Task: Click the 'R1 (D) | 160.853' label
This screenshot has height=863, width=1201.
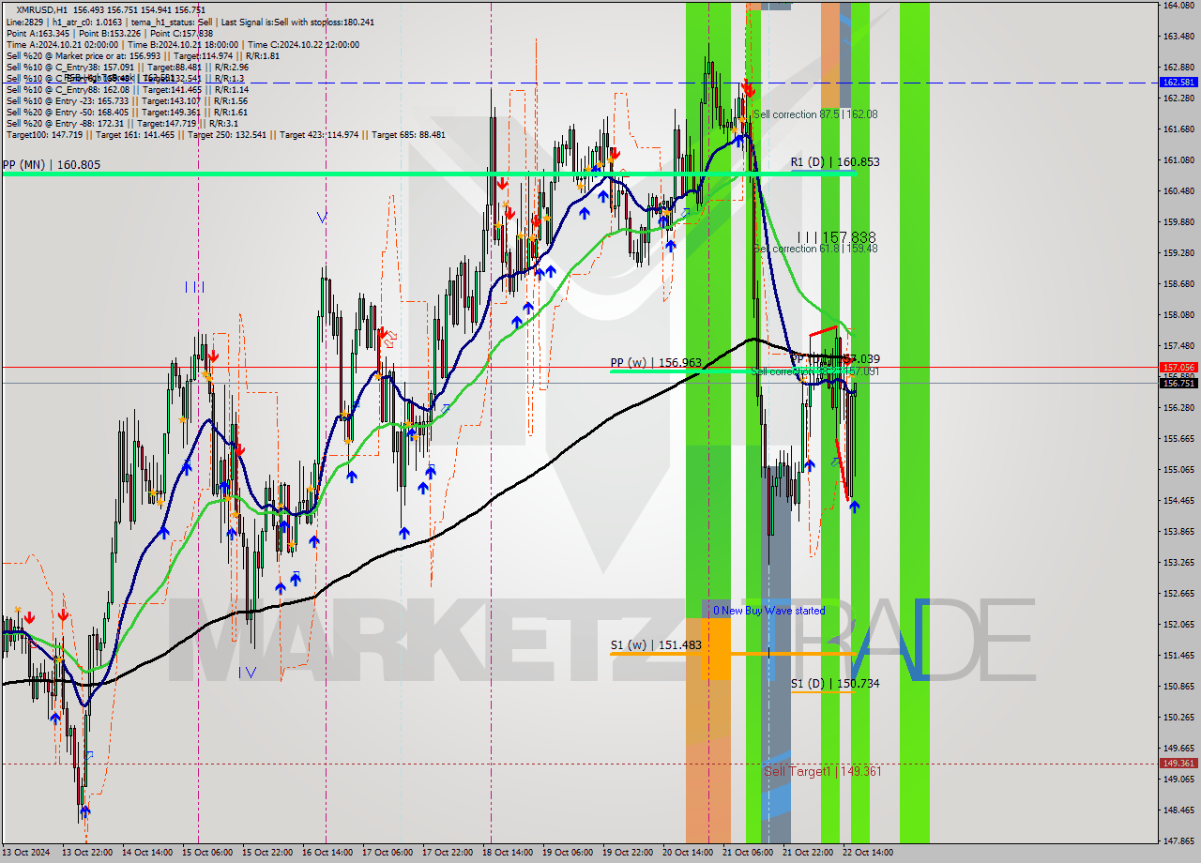Action: pos(835,162)
